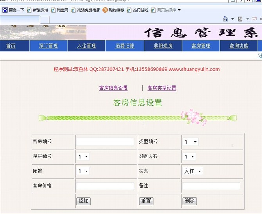Screen dimensions: 262x214
Task: Open the 热门游戏 bookmark
Action: pyautogui.click(x=138, y=10)
